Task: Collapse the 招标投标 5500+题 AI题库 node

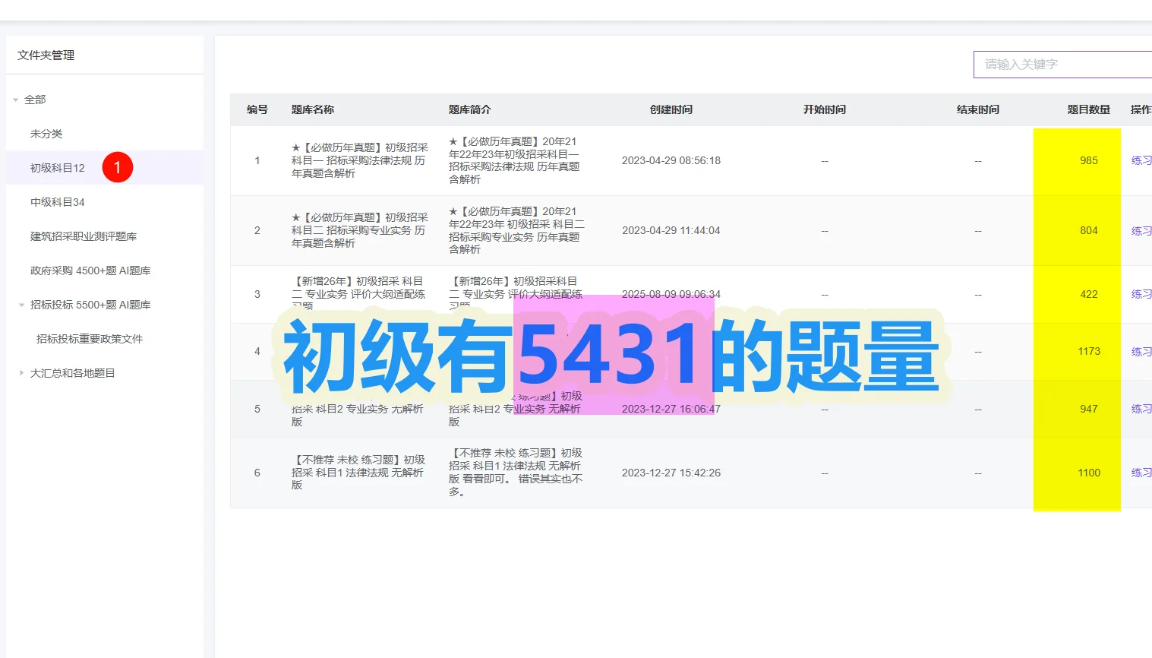Action: tap(21, 304)
